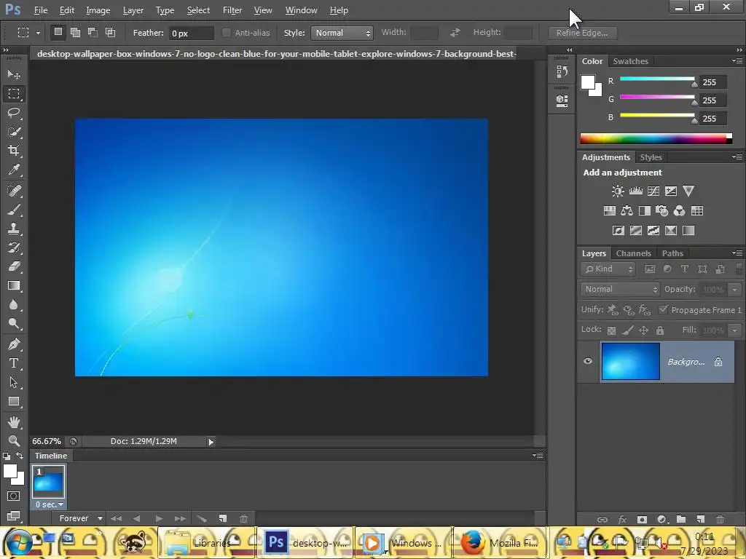Switch to the Styles tab

tap(651, 157)
